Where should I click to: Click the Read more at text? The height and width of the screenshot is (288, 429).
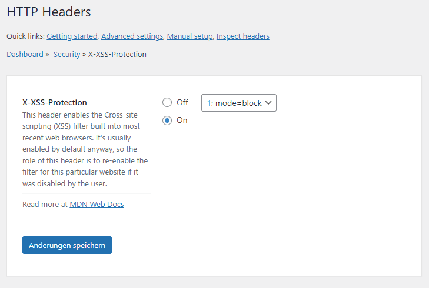(x=45, y=205)
